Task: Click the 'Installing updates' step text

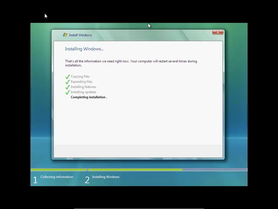Action: click(83, 92)
